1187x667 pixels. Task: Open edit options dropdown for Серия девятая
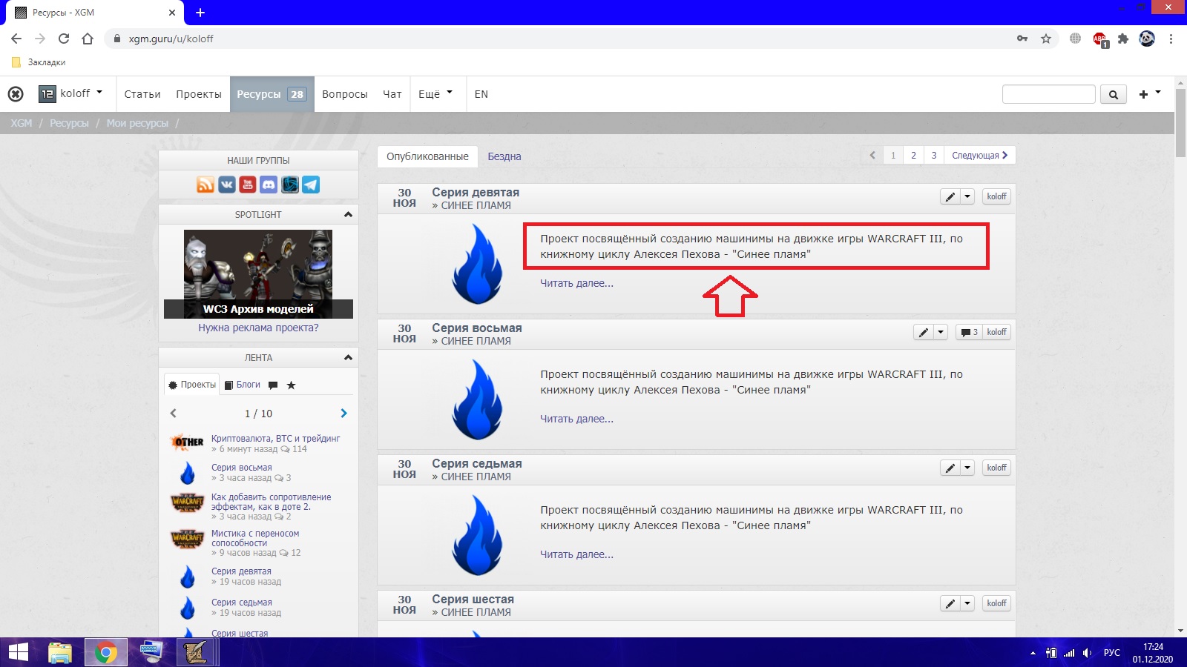967,196
